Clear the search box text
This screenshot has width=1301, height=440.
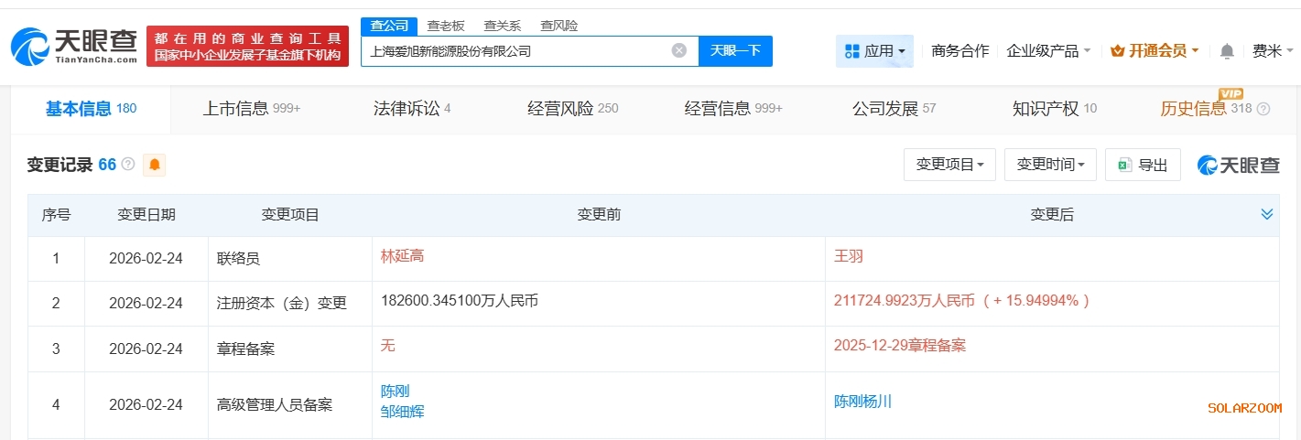[678, 51]
